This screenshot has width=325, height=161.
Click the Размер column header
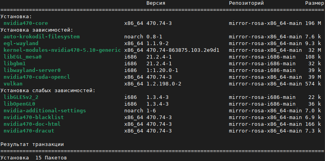[x=315, y=3]
